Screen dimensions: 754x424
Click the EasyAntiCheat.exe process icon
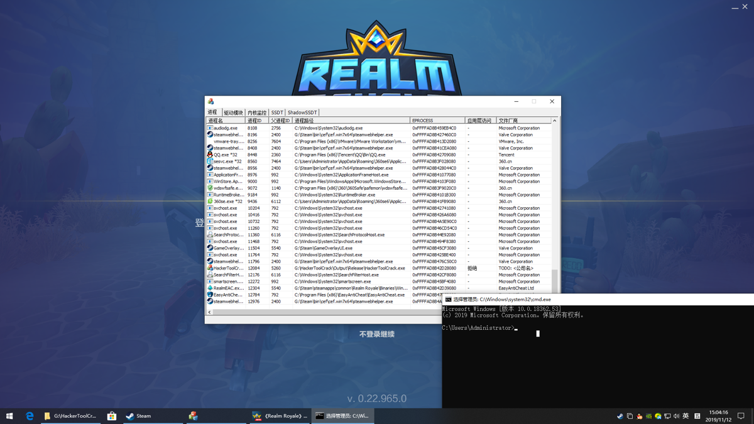pyautogui.click(x=210, y=295)
